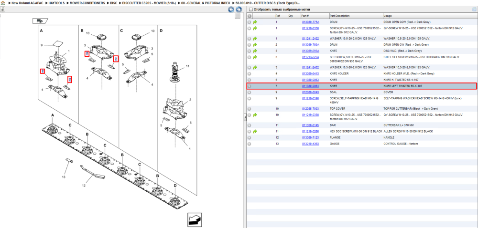Screen dimensions: 478x228
Task: Add part 813089-775A DRUM using the plus icon
Action: coord(250,22)
